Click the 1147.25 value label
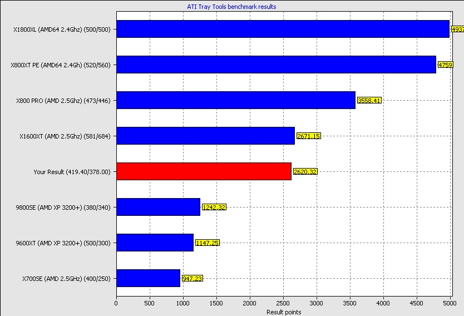This screenshot has width=464, height=316. [x=208, y=243]
